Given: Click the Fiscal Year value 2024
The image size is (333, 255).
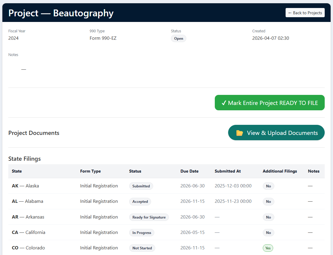Looking at the screenshot, I should 13,38.
